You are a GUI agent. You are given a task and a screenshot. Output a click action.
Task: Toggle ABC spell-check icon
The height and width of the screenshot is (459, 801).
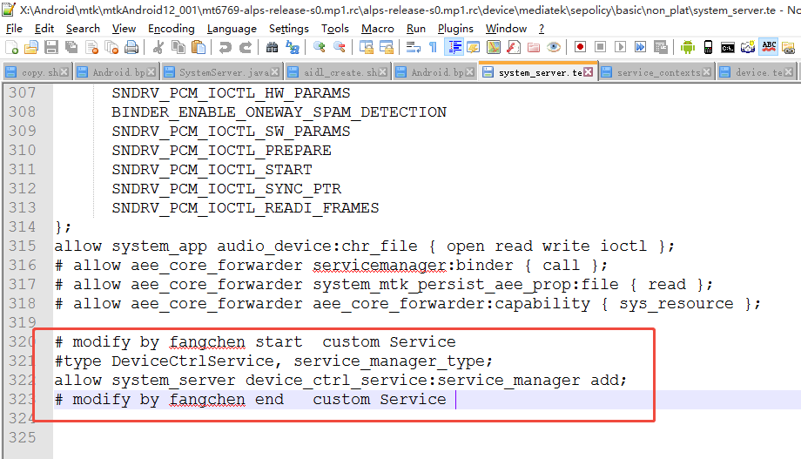click(769, 48)
